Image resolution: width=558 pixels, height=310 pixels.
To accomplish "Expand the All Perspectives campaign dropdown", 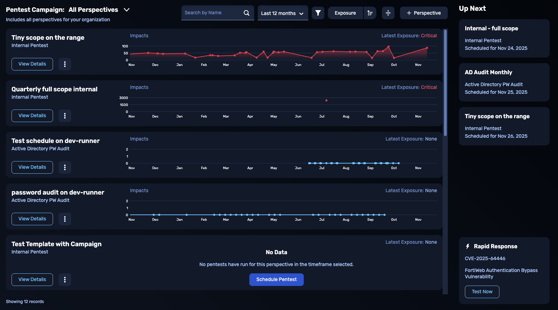I will tap(127, 10).
